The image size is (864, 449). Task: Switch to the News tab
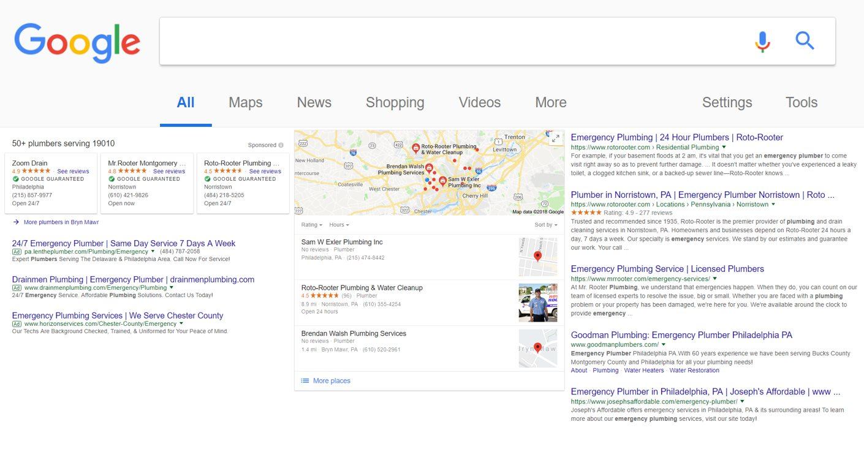click(x=314, y=103)
